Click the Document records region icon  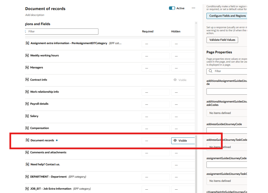tap(27, 140)
